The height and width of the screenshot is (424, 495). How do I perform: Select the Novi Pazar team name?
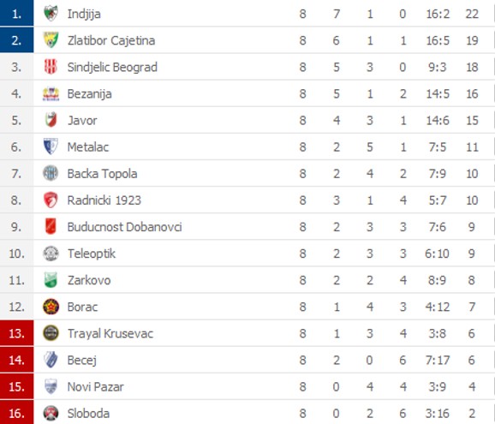[95, 387]
